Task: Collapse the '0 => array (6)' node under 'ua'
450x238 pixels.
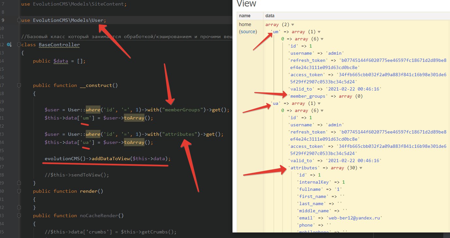Action: [x=322, y=111]
